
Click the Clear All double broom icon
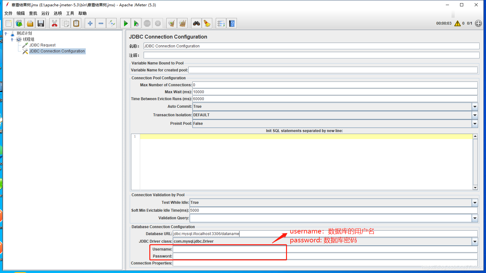(x=182, y=23)
